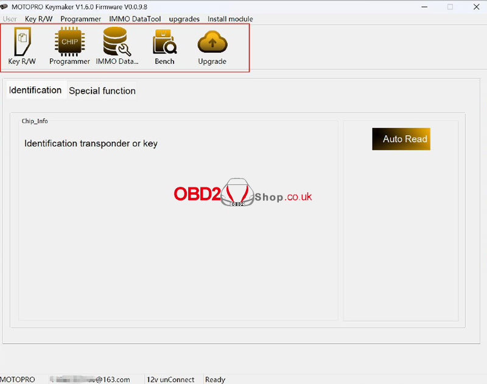Image resolution: width=487 pixels, height=384 pixels.
Task: Click the MOTOPRO app icon in title bar
Action: pyautogui.click(x=4, y=6)
